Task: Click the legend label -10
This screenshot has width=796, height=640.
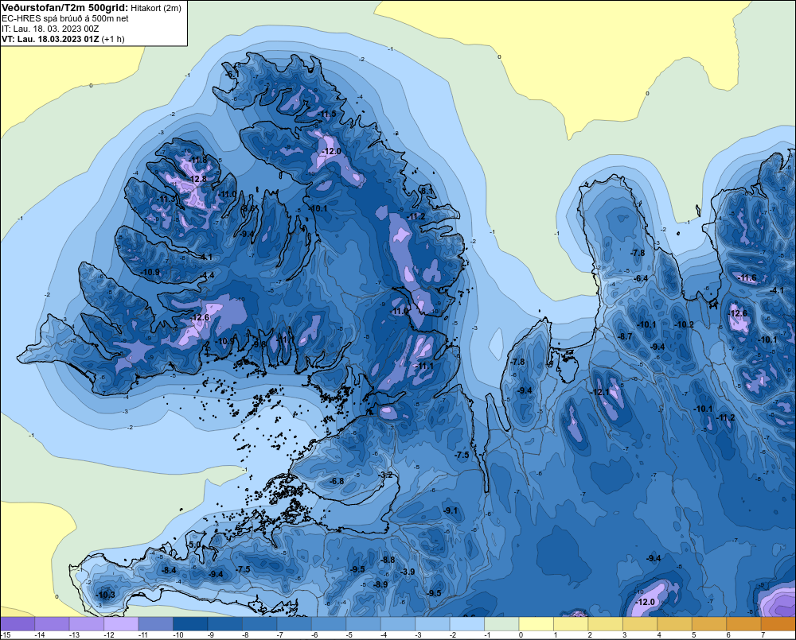Action: pos(178,635)
